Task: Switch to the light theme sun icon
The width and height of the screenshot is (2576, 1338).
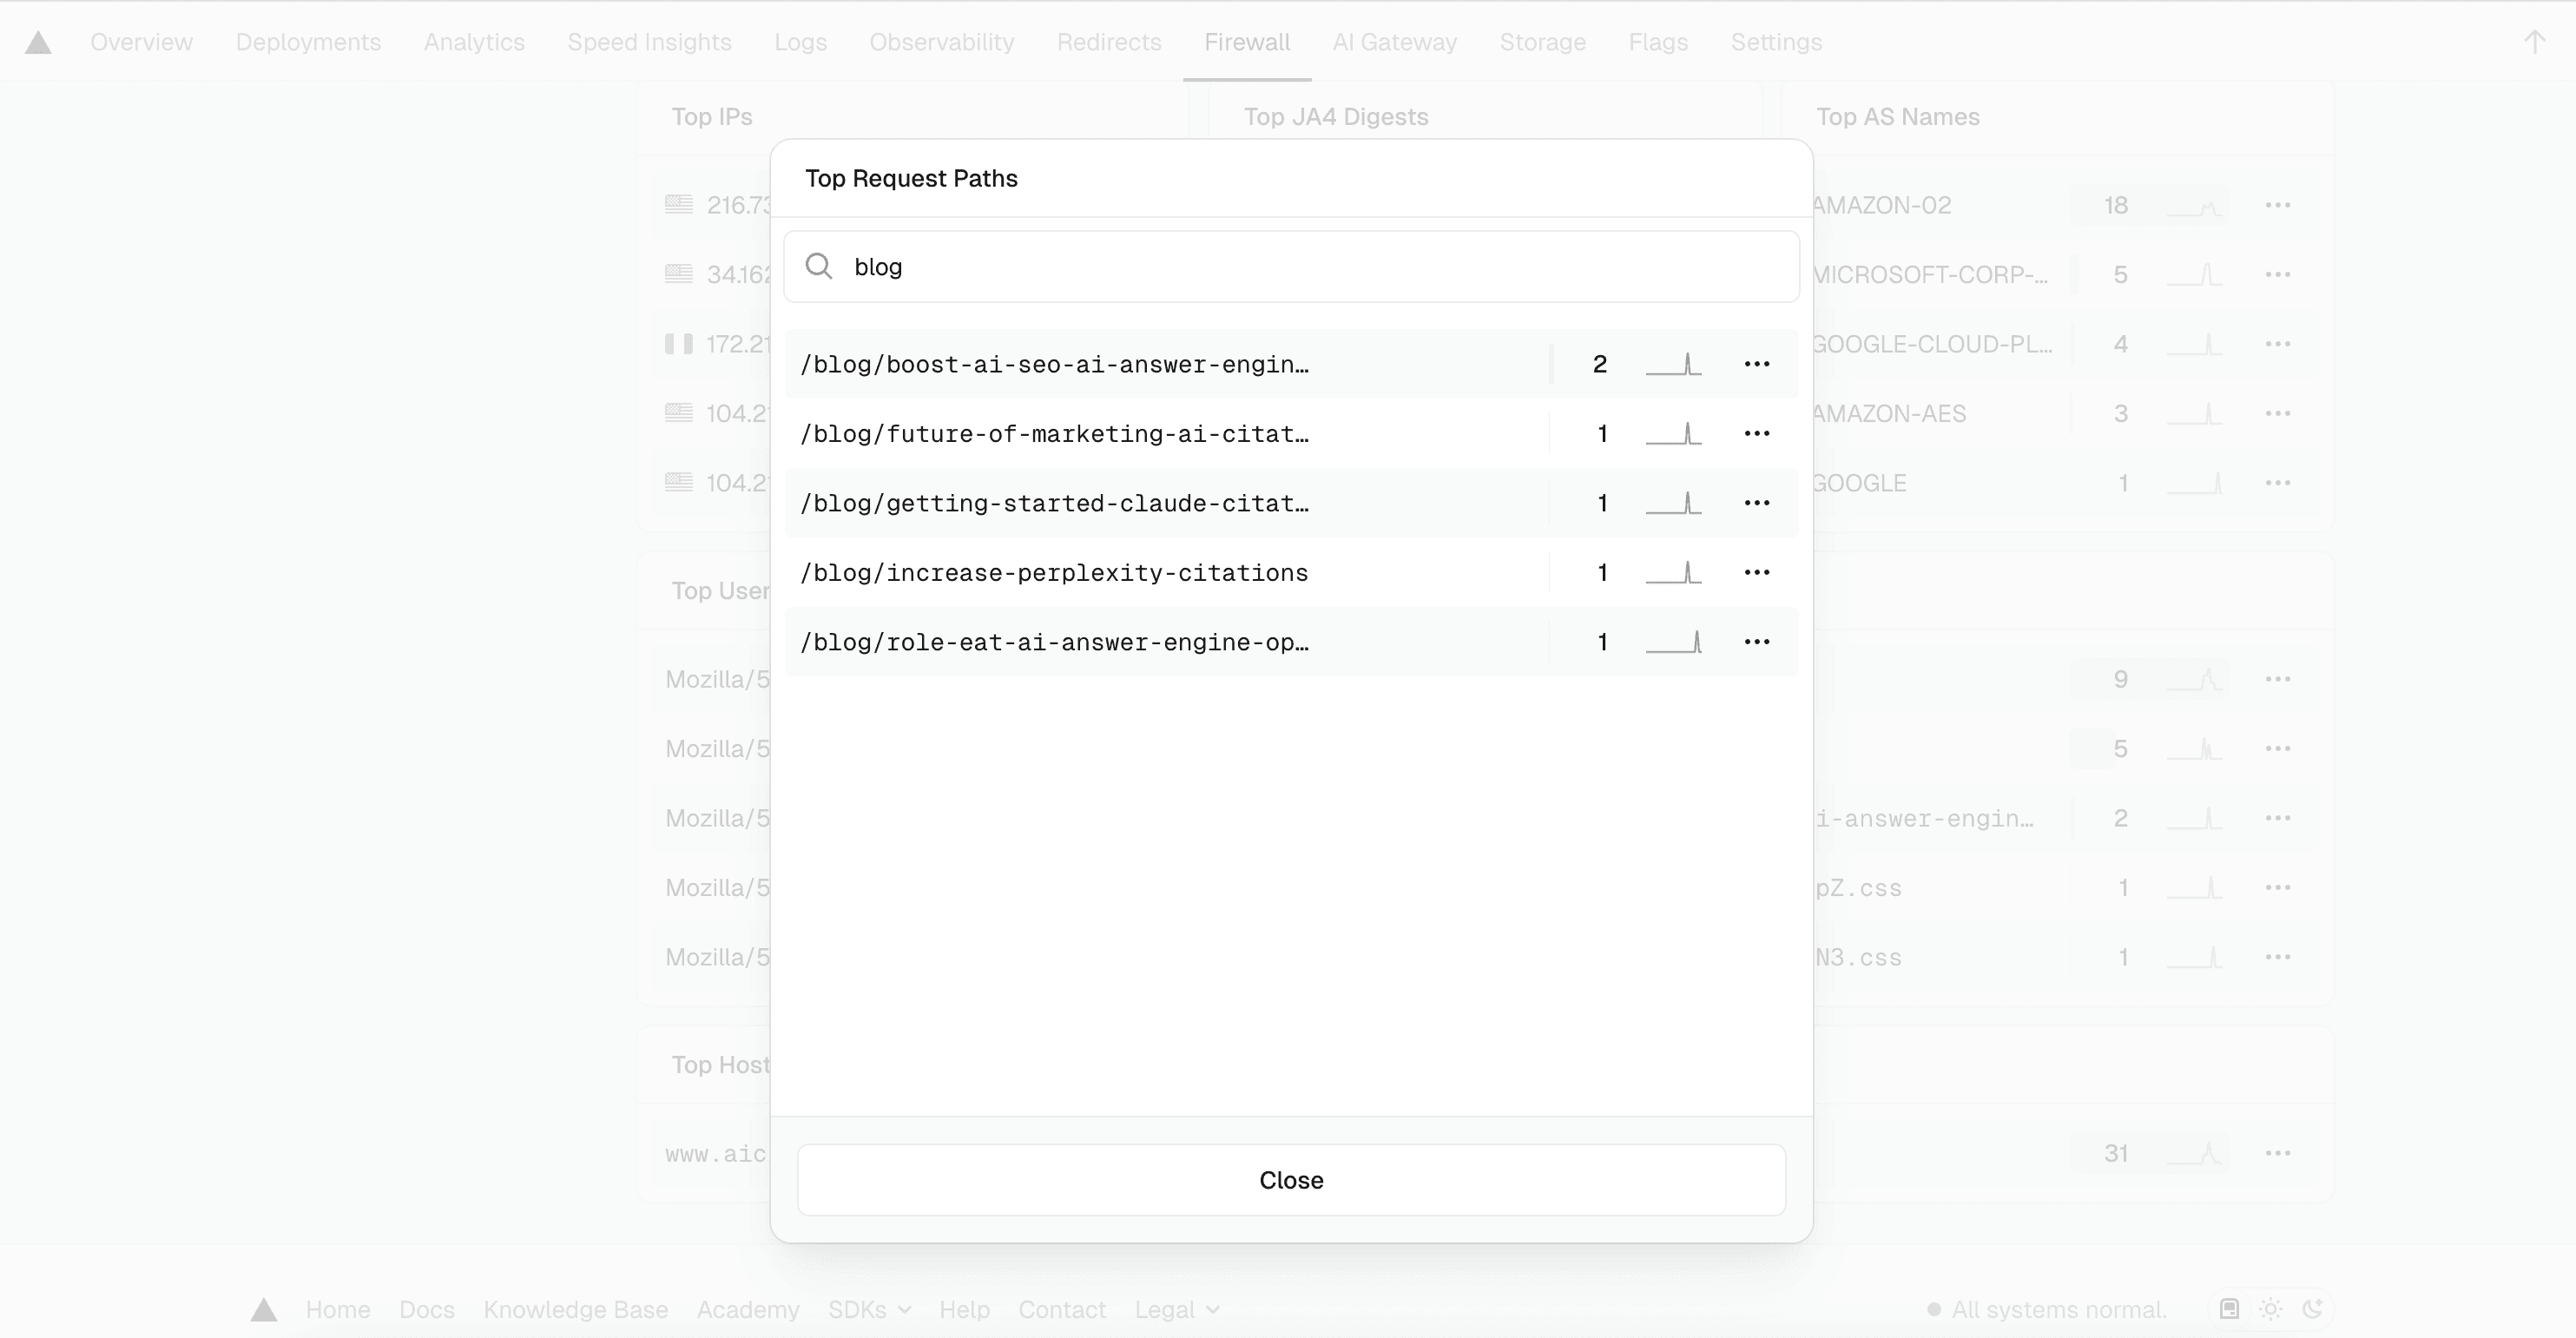Action: pyautogui.click(x=2270, y=1309)
